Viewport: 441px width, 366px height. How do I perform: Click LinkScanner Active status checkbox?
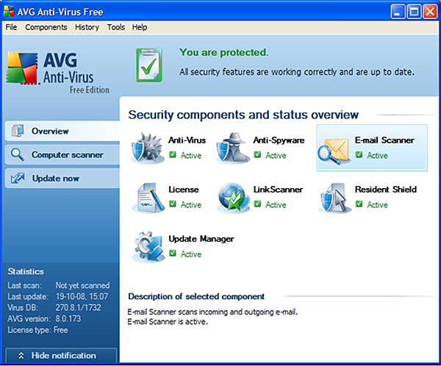coord(257,204)
